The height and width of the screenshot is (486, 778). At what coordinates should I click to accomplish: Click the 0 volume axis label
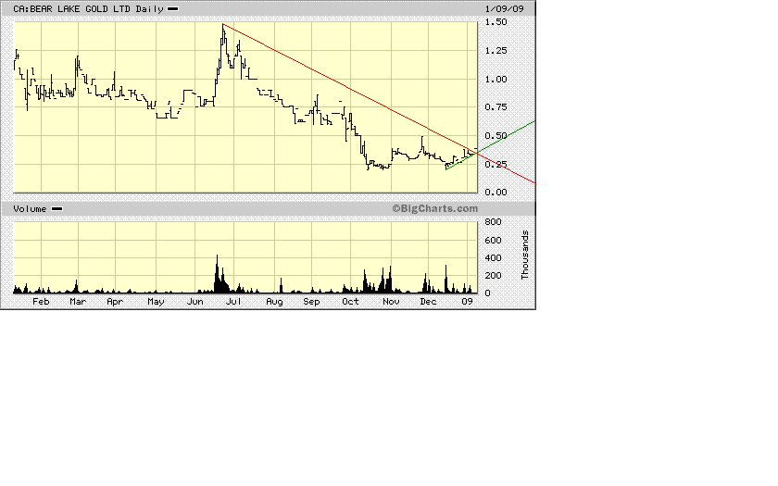[487, 293]
